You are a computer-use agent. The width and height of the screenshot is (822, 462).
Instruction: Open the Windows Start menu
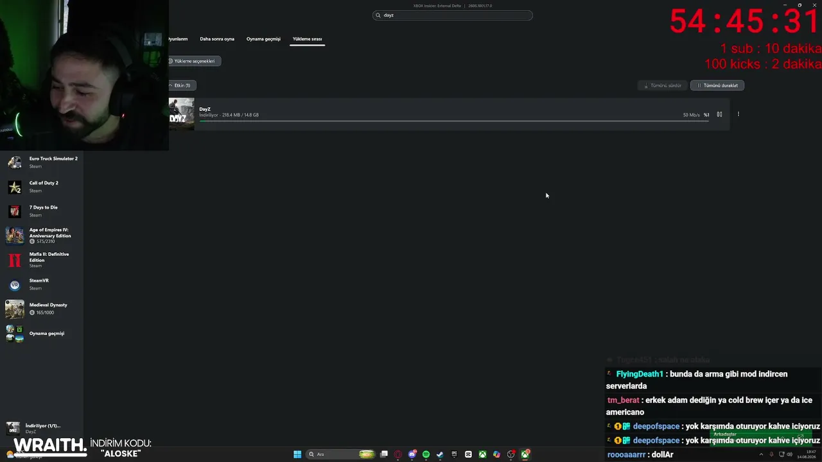pyautogui.click(x=297, y=454)
